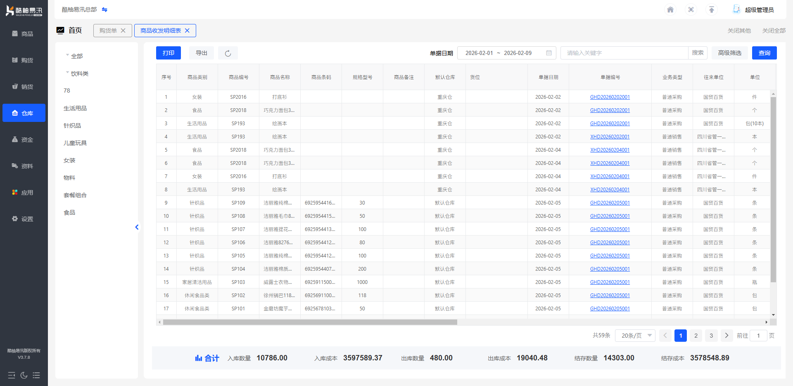
Task: Click the refresh icon next to 导出
Action: click(228, 53)
